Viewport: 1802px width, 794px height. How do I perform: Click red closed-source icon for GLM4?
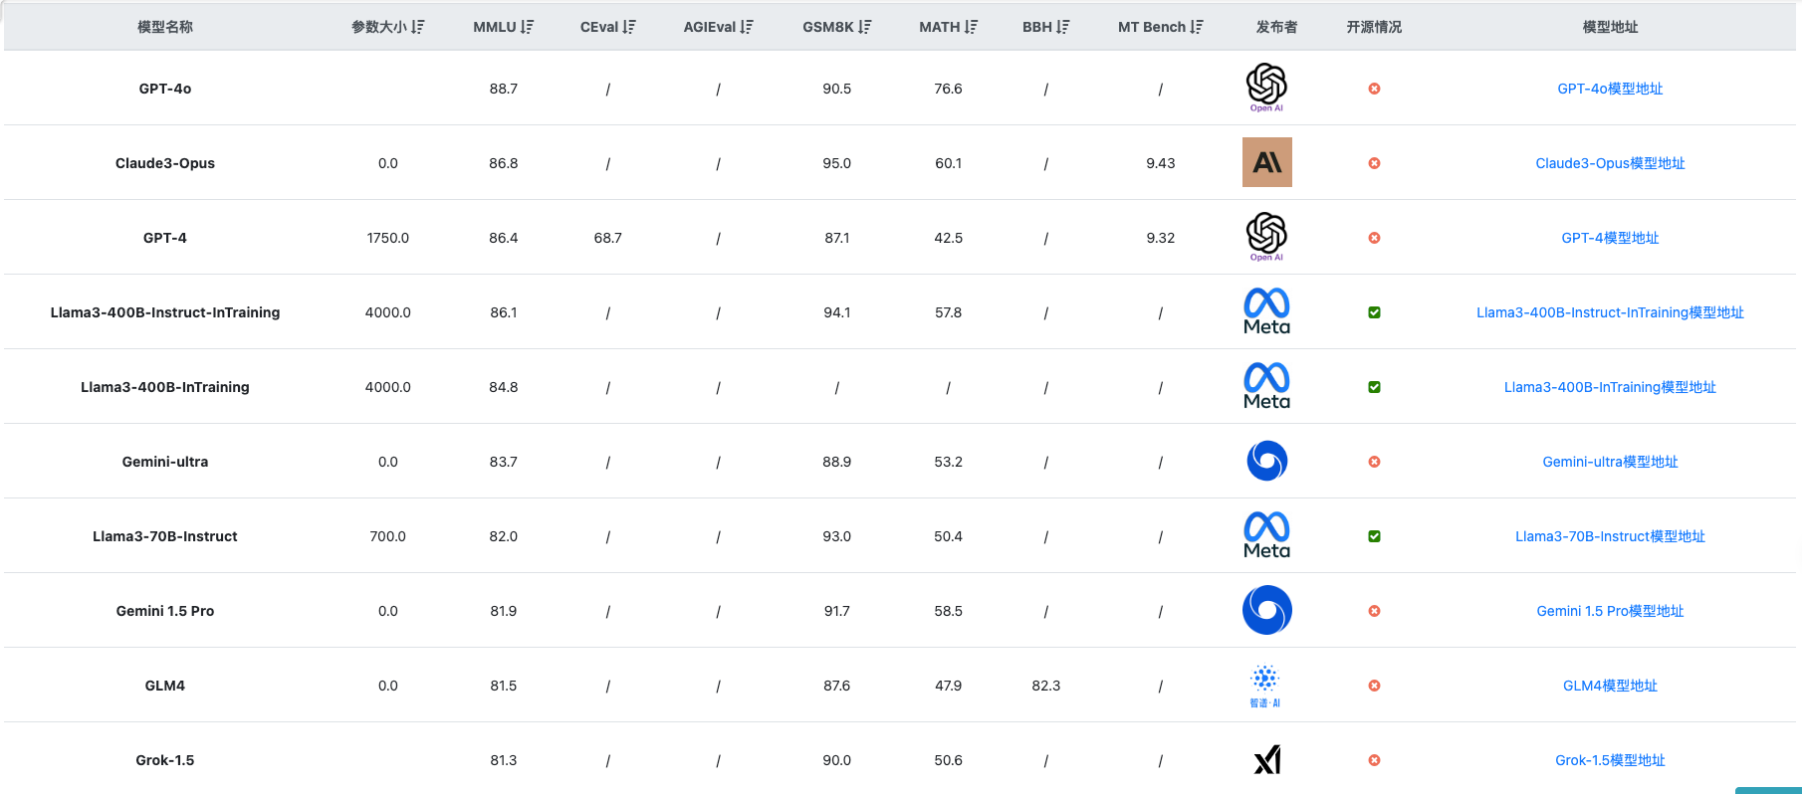coord(1374,686)
